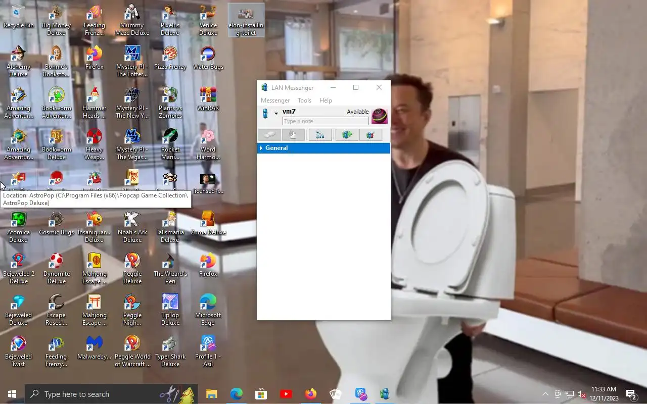Select the Heavy Weapon desktop icon
This screenshot has height=404, width=647.
tap(94, 144)
